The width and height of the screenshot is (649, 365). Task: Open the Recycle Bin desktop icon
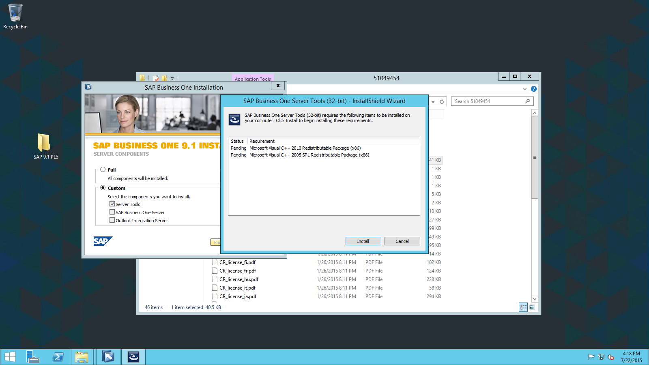coord(15,16)
